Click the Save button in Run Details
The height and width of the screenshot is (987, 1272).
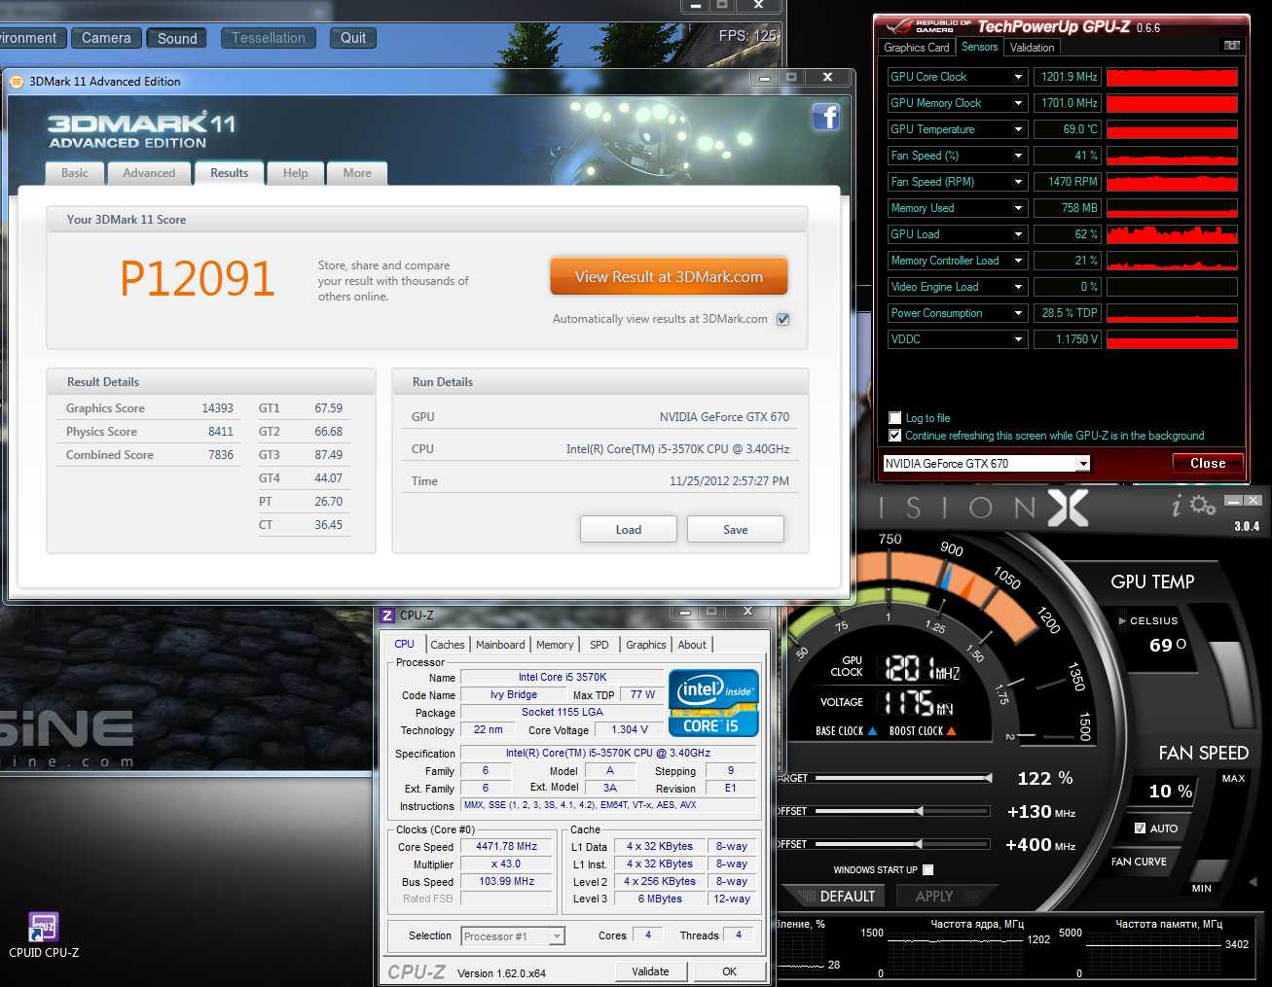pyautogui.click(x=736, y=530)
